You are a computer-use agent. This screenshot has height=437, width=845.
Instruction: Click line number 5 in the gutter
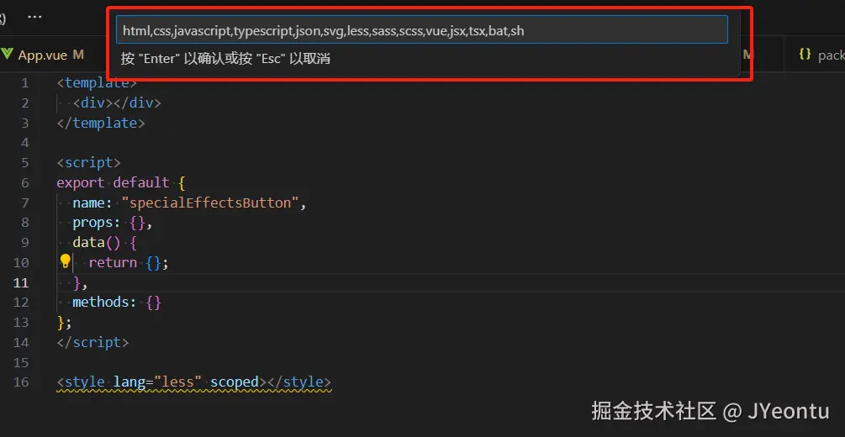pos(24,163)
